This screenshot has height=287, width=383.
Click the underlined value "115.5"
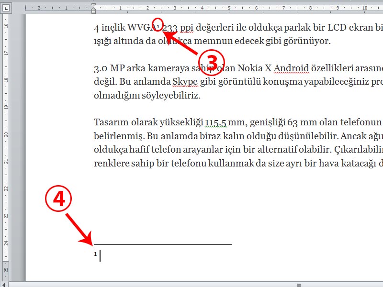[x=216, y=122]
